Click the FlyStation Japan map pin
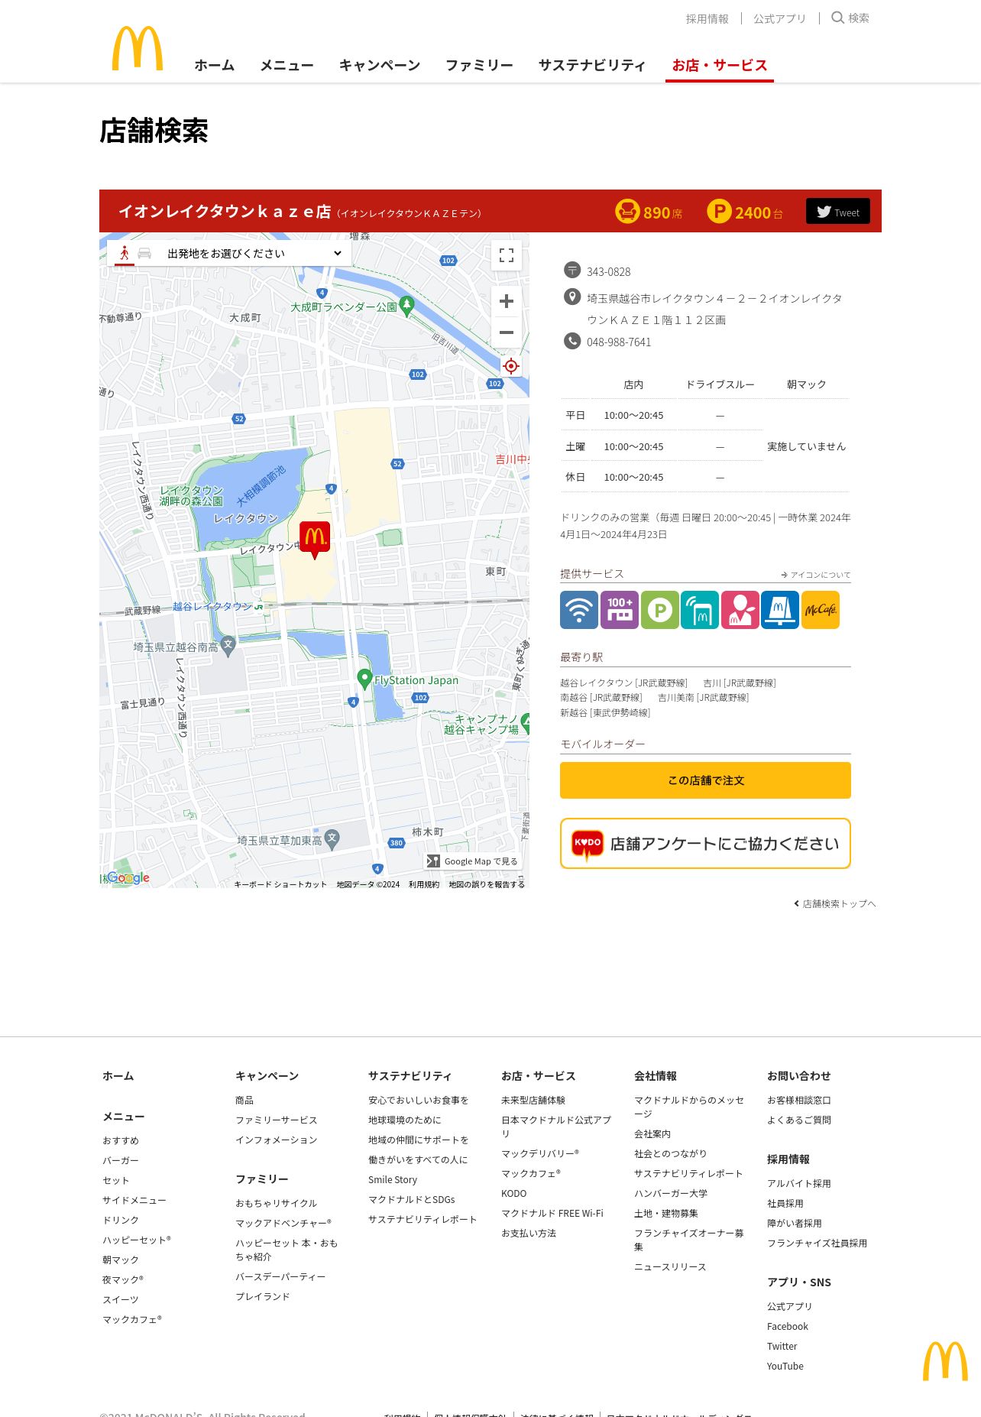981x1417 pixels. (x=365, y=679)
